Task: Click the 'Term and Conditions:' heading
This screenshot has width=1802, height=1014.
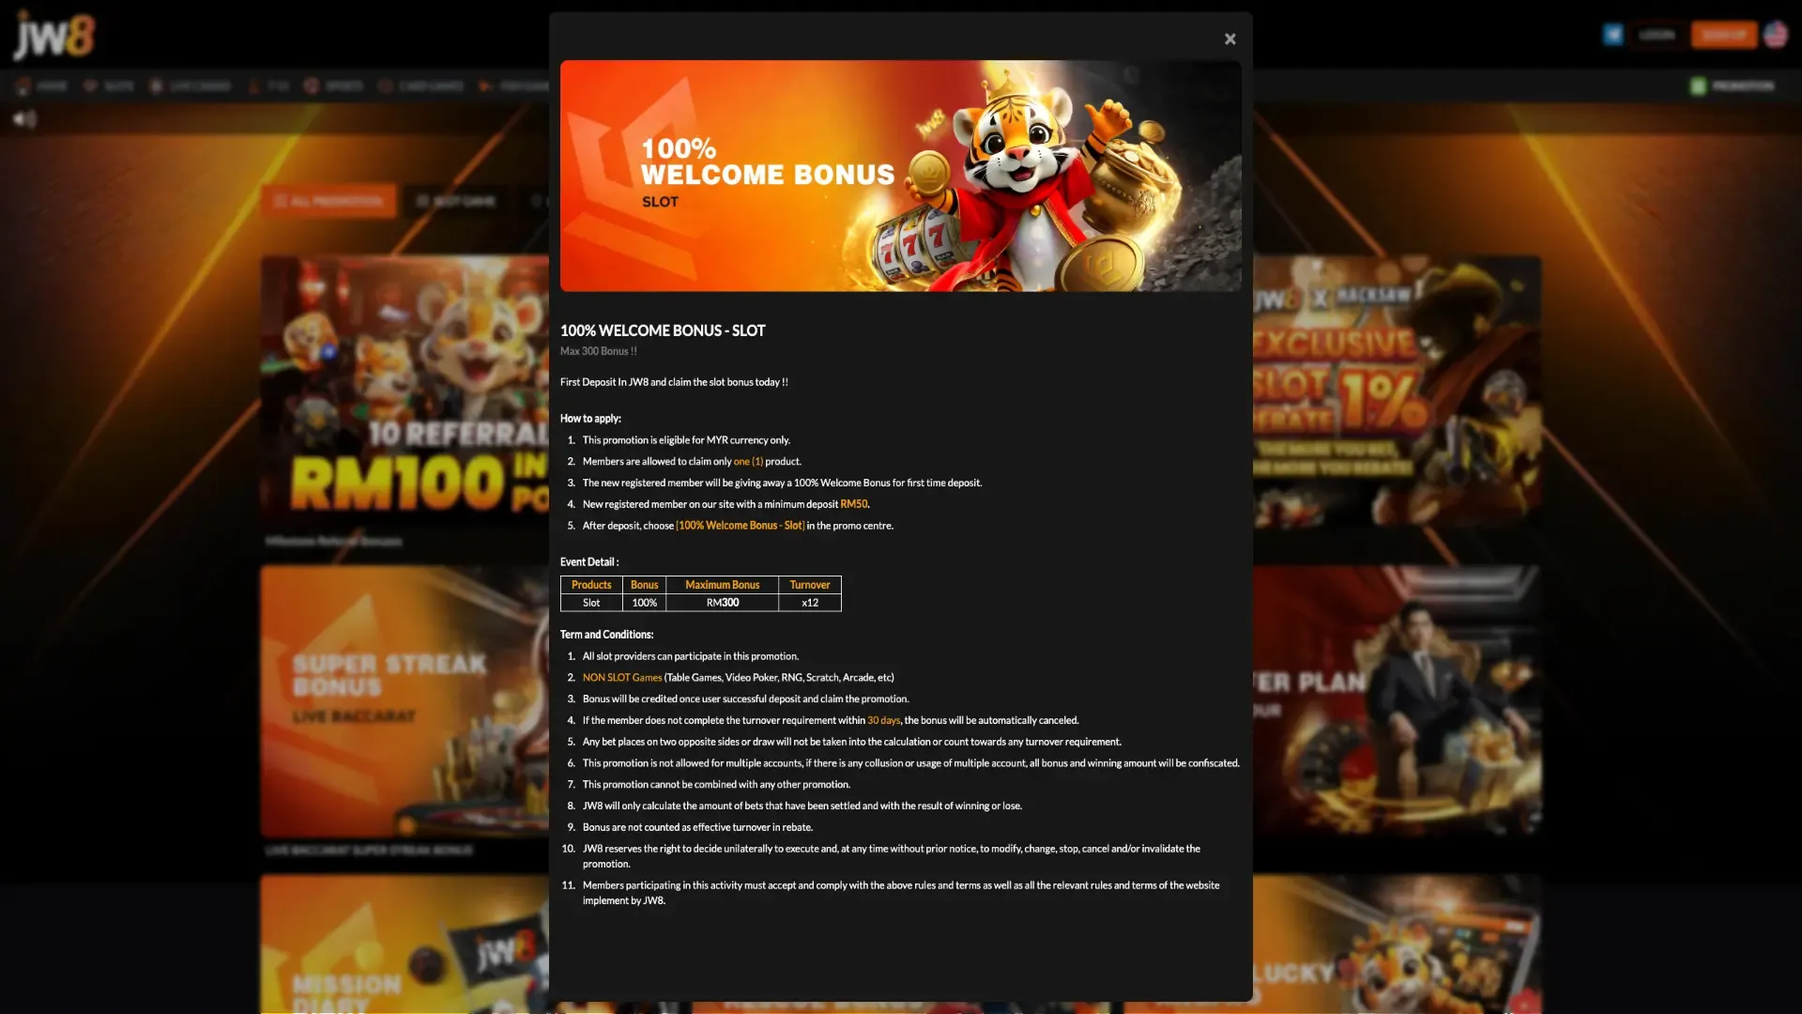Action: coord(606,635)
